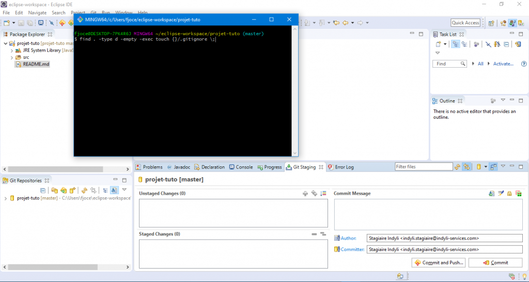Screen dimensions: 529x282
Task: Click Add all files to index double-plus icon
Action: click(314, 194)
